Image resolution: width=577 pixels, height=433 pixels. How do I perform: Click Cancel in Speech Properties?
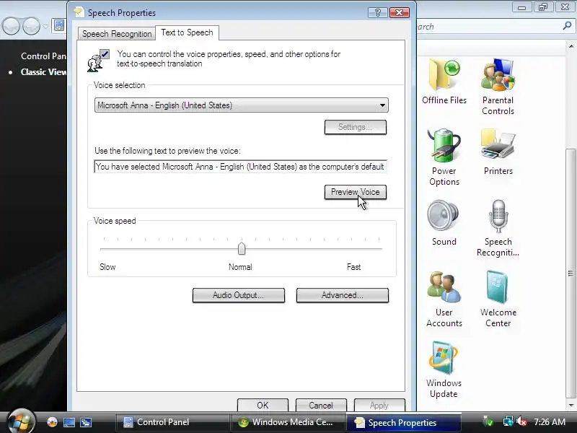321,405
